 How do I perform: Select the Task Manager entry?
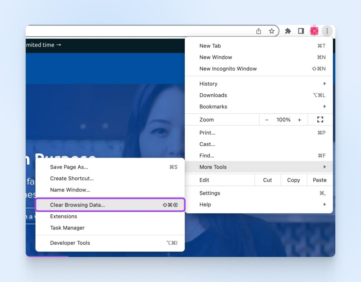67,228
